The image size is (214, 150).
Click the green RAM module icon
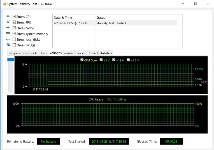pos(8,33)
